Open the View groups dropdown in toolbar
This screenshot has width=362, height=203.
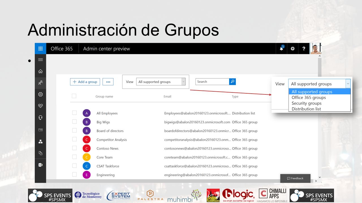coord(161,82)
